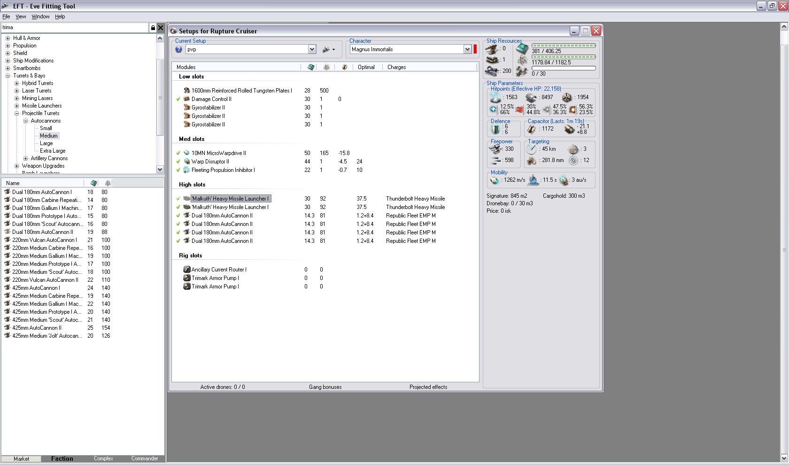Screen dimensions: 789x465
Task: Clear the search with the X icon
Action: tap(161, 28)
